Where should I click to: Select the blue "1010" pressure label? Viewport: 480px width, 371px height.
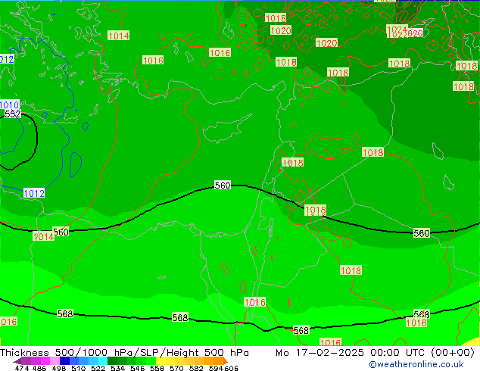[10, 105]
